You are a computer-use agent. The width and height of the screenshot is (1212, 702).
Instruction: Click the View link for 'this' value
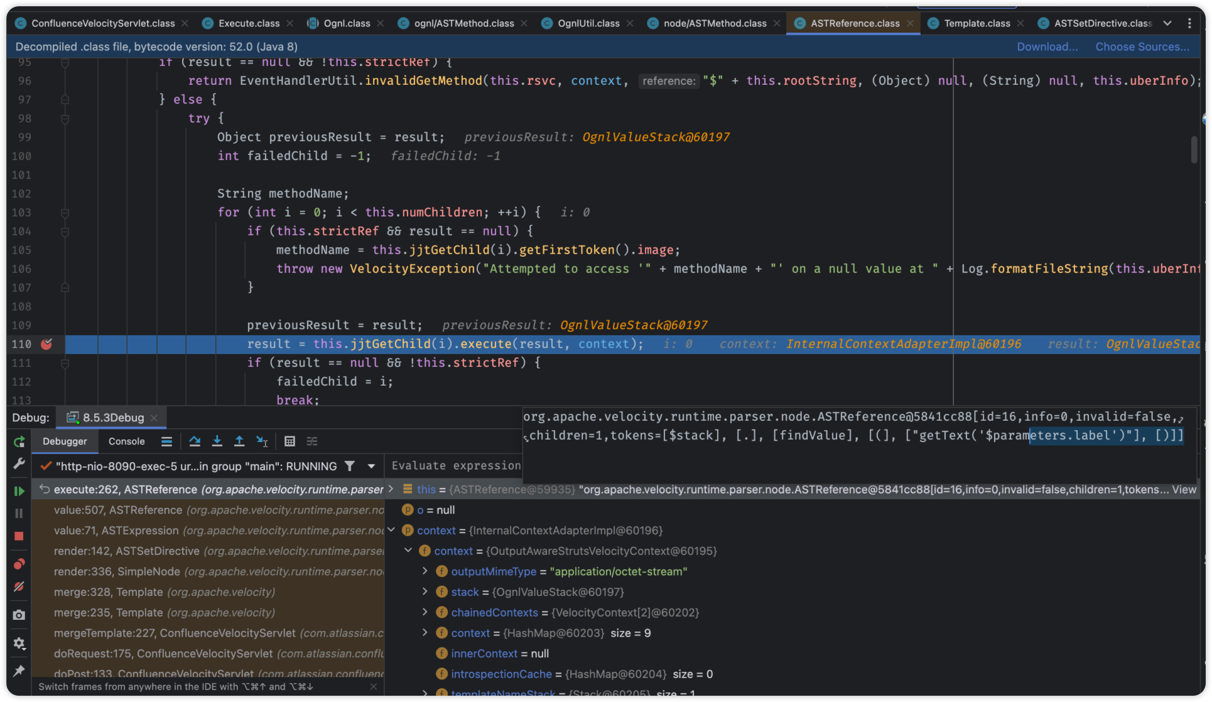[x=1184, y=489]
